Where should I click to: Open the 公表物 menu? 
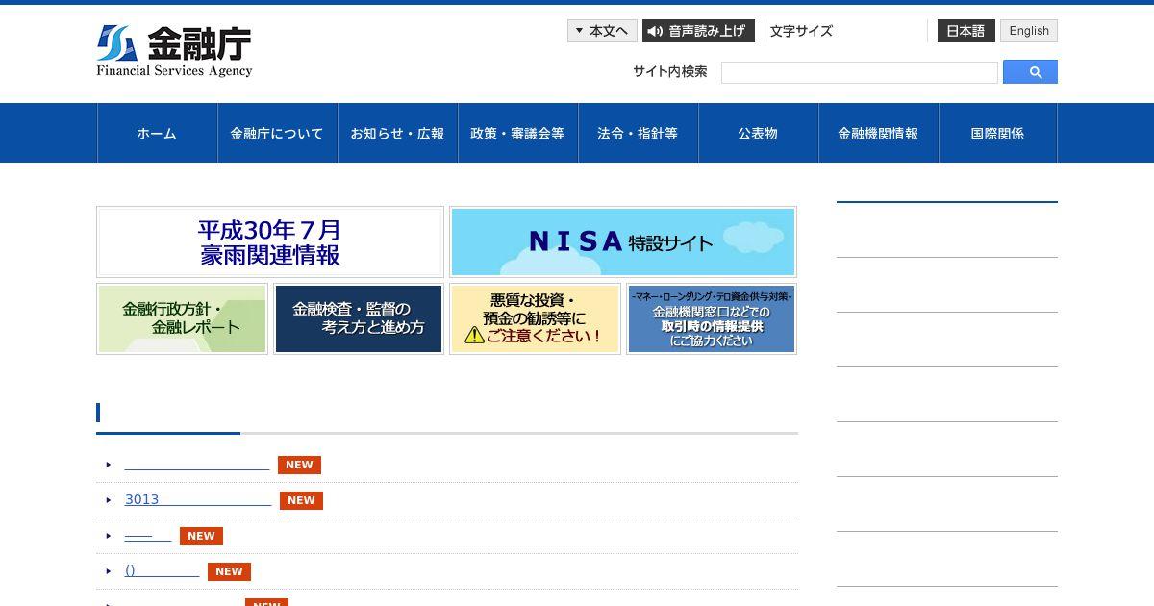758,133
